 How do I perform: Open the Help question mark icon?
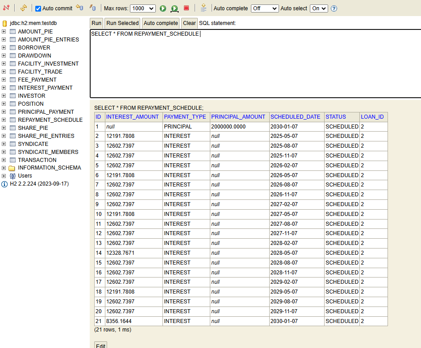pyautogui.click(x=334, y=8)
